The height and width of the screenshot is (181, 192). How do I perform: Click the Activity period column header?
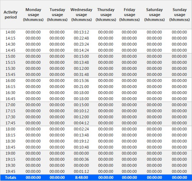tap(10, 15)
